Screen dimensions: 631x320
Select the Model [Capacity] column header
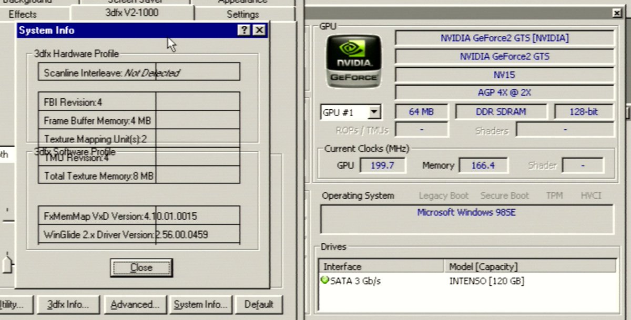coord(530,266)
